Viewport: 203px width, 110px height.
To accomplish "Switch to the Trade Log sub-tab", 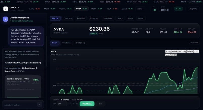I will coord(80,43).
